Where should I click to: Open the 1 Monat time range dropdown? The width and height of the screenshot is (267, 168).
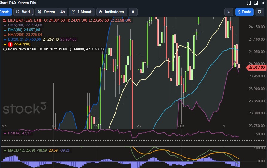coord(82,12)
